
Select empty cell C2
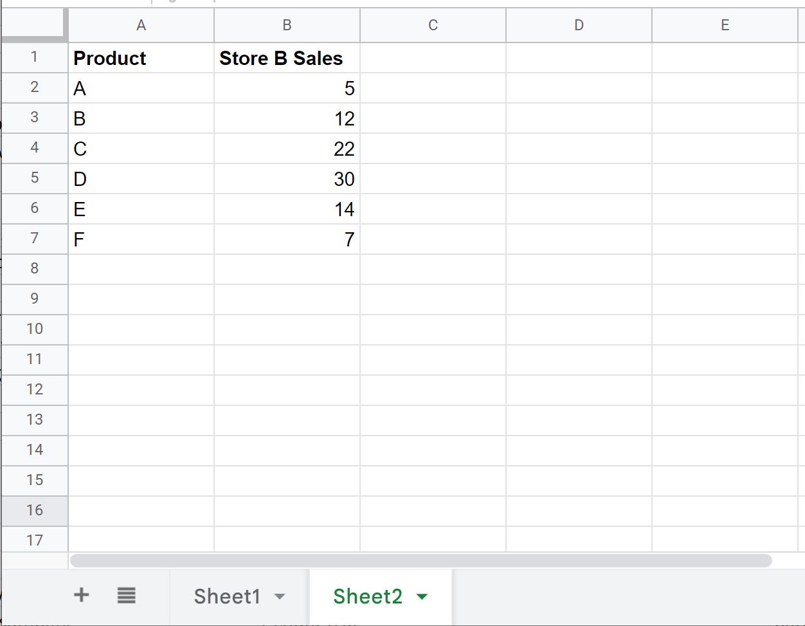point(433,88)
